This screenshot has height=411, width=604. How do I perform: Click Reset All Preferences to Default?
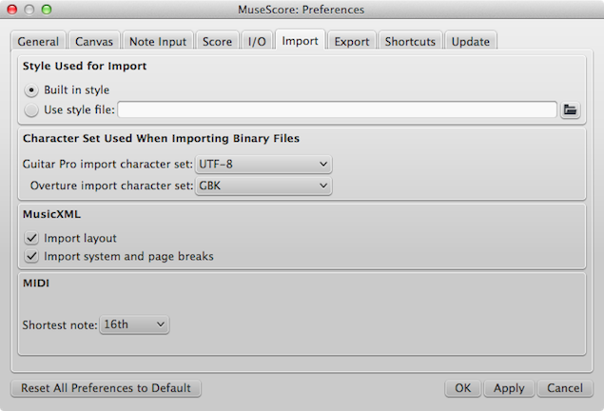(106, 388)
